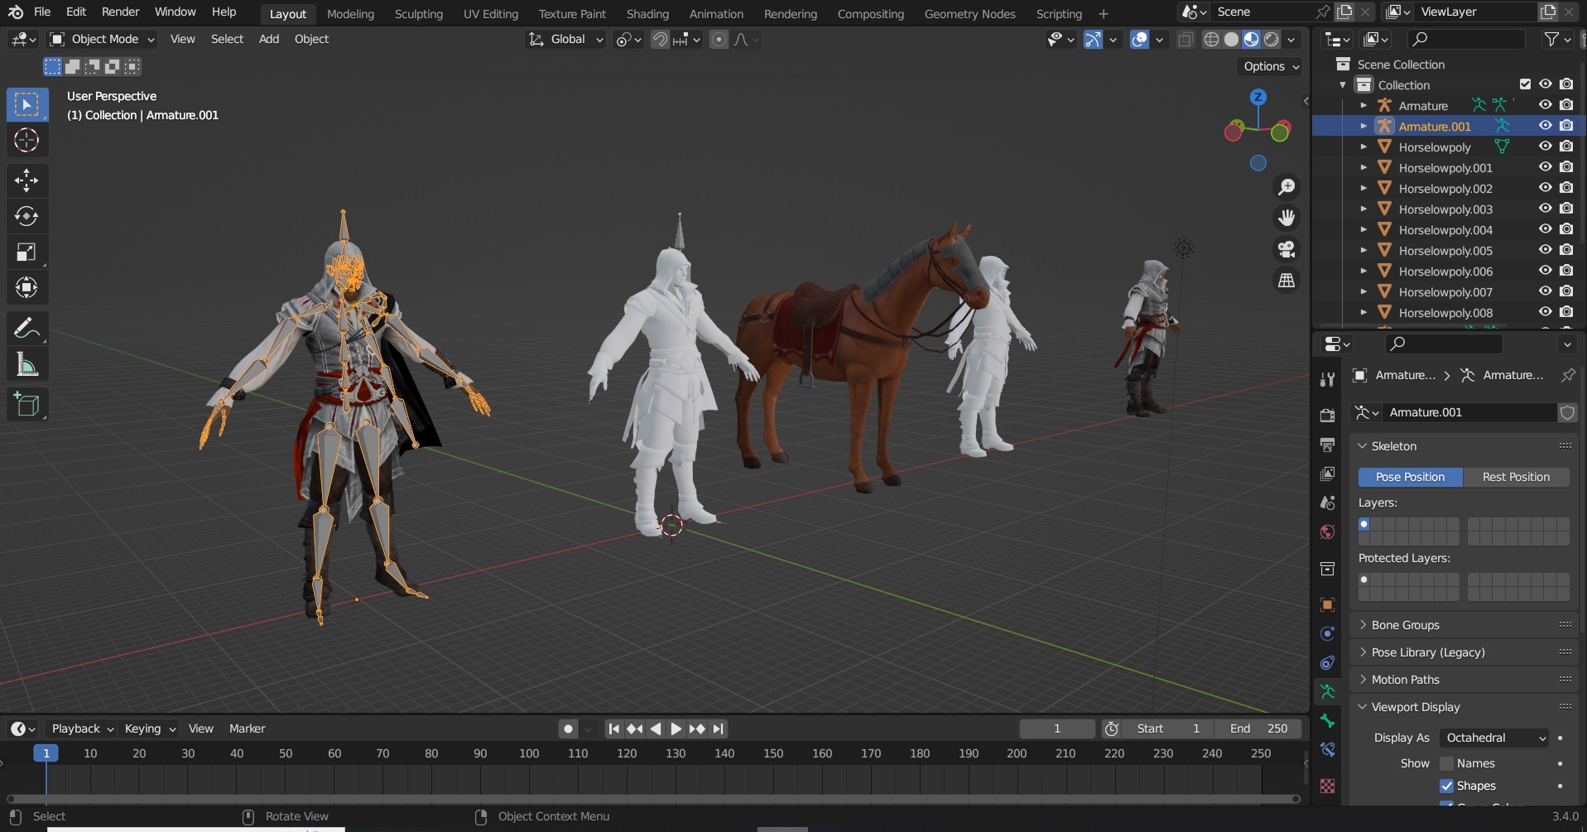Viewport: 1587px width, 832px height.
Task: Open Display As Octahedral dropdown
Action: (1494, 738)
